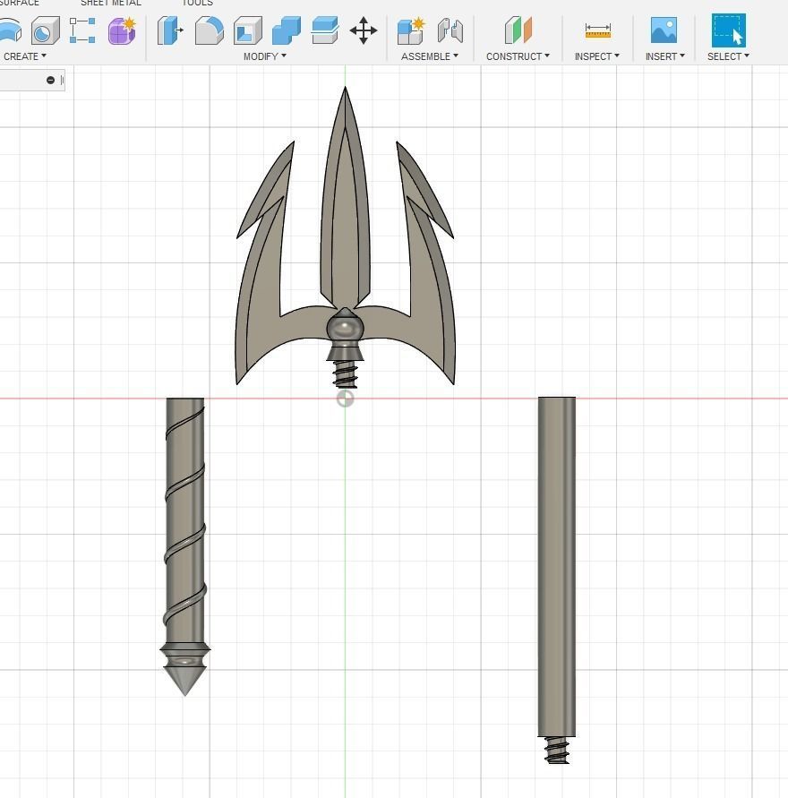This screenshot has width=788, height=798.
Task: Select the Offset Plane construct tool
Action: click(x=518, y=30)
